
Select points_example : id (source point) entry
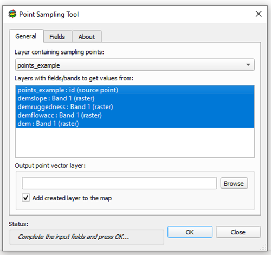tap(135, 90)
